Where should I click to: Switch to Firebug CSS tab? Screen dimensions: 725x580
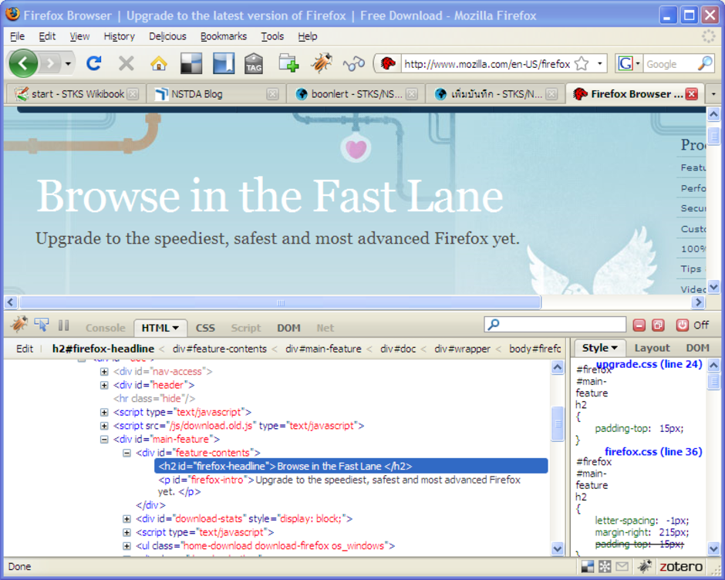205,328
